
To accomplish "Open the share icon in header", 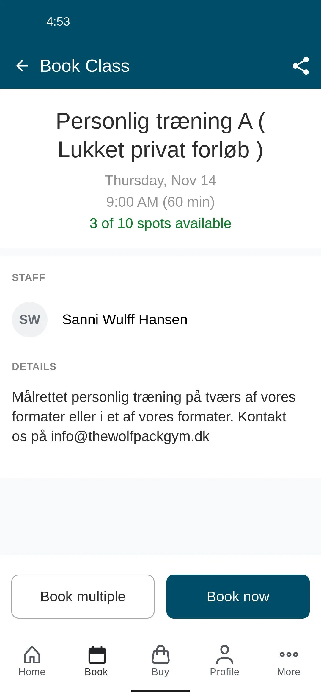I will pyautogui.click(x=301, y=66).
